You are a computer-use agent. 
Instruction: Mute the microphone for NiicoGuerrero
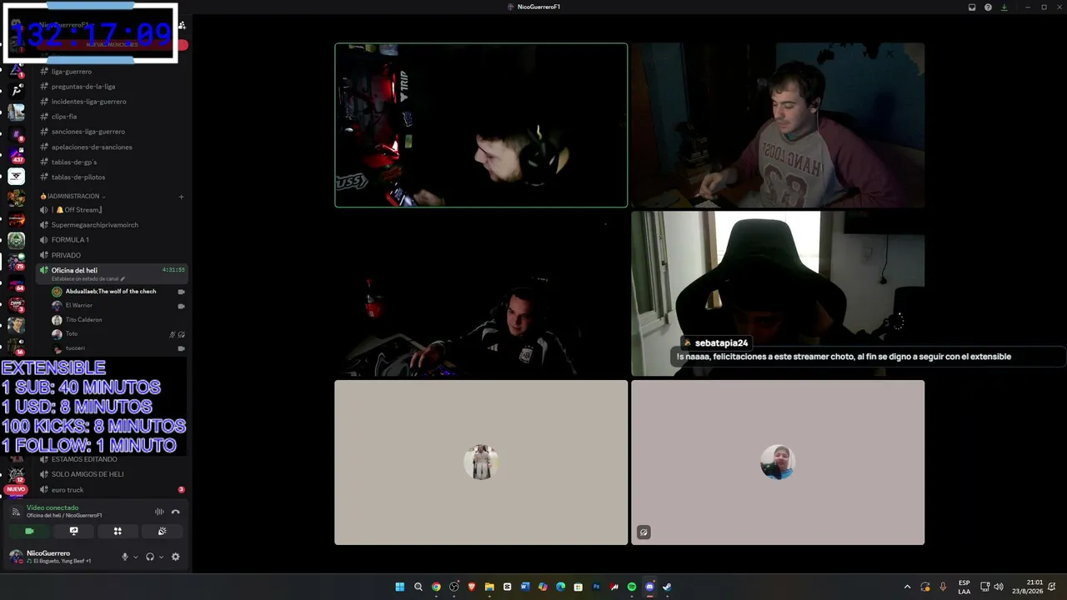tap(125, 557)
